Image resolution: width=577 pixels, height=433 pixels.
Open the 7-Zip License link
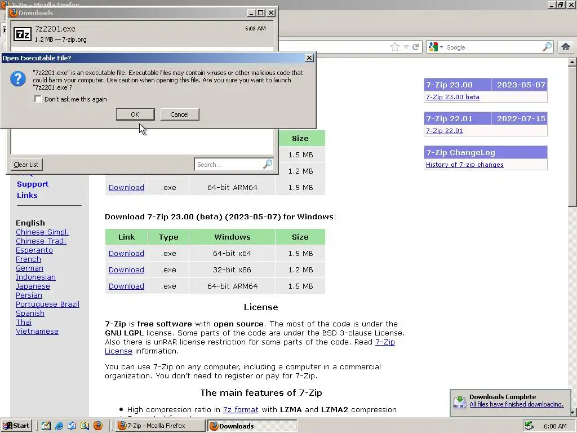point(385,342)
